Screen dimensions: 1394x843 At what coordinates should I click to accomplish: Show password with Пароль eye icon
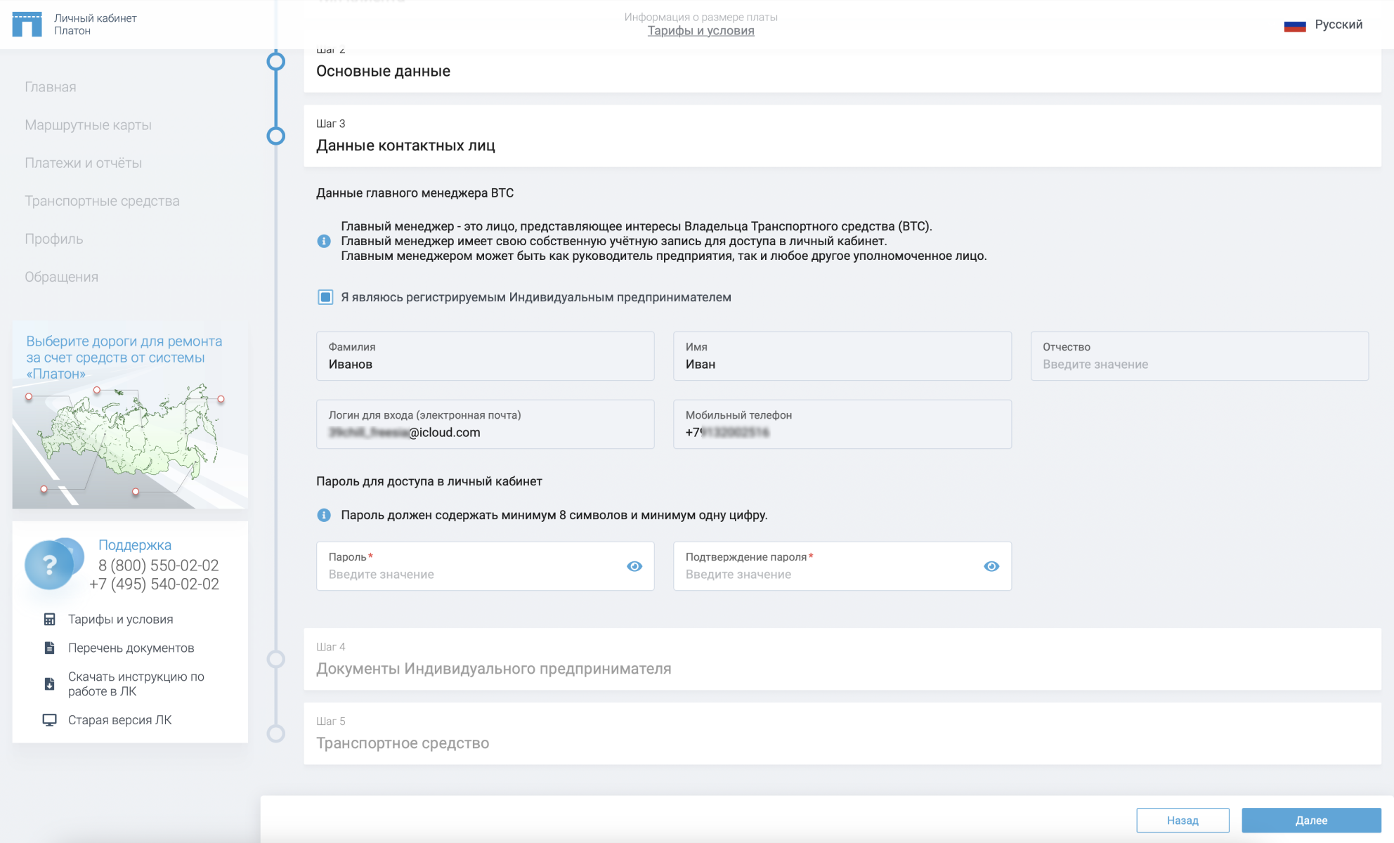[634, 566]
